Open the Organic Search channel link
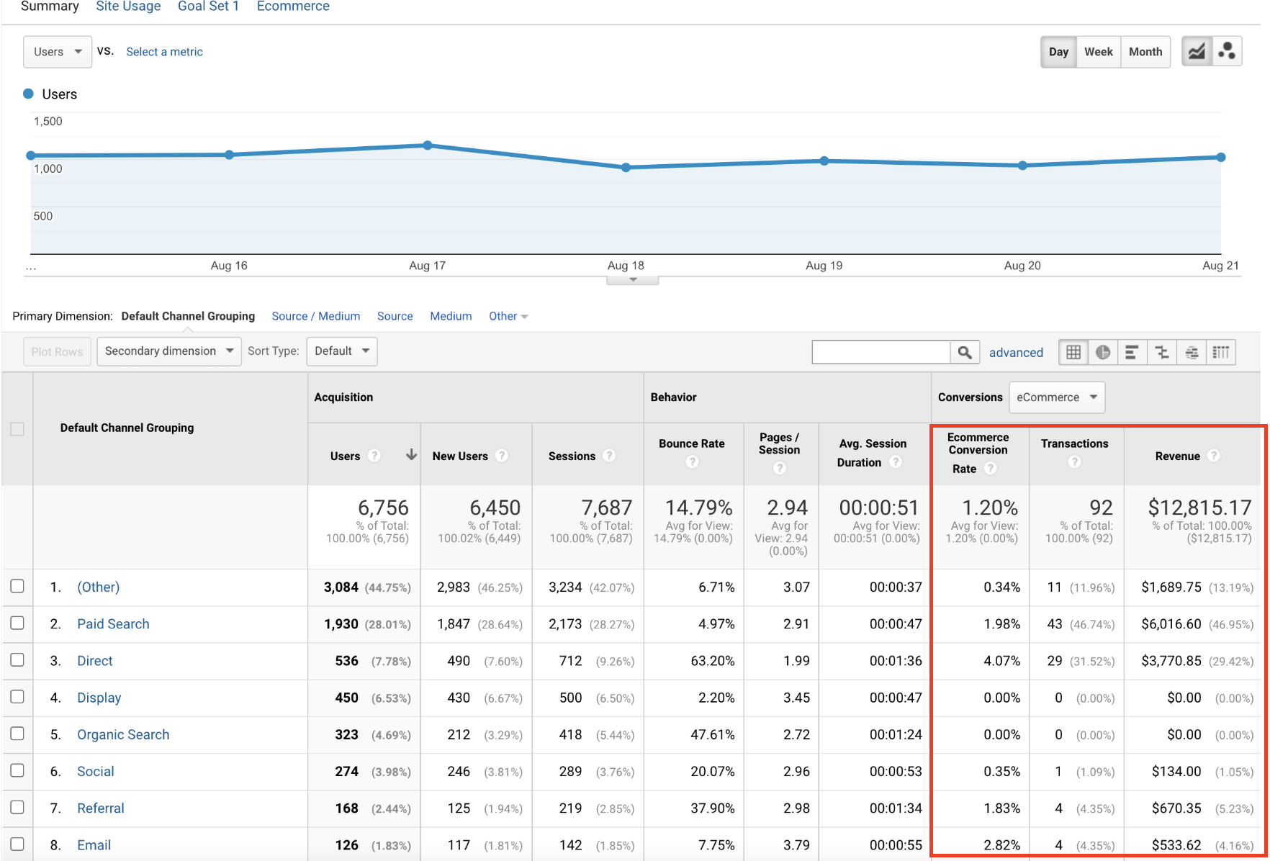 [x=123, y=734]
